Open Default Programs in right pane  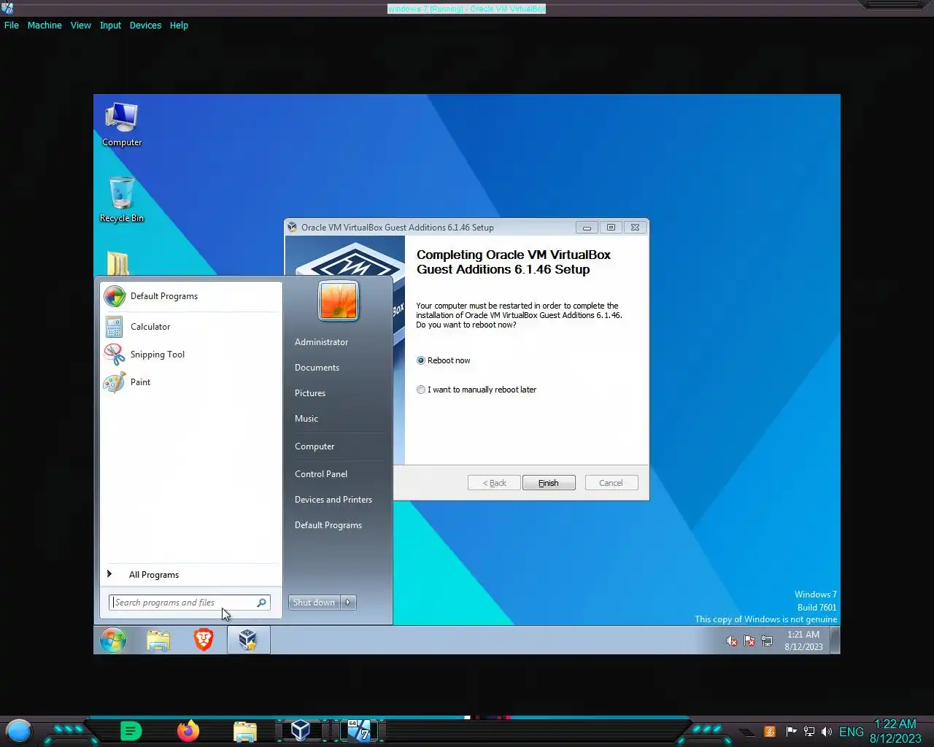pyautogui.click(x=328, y=525)
